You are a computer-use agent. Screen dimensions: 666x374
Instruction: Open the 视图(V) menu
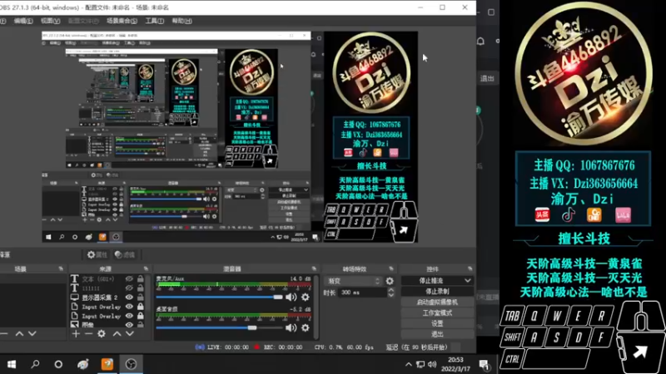click(x=50, y=21)
